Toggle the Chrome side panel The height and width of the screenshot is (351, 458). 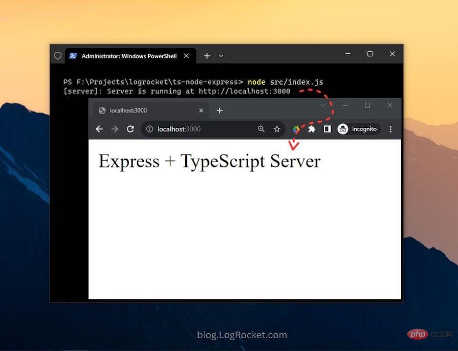[x=327, y=129]
